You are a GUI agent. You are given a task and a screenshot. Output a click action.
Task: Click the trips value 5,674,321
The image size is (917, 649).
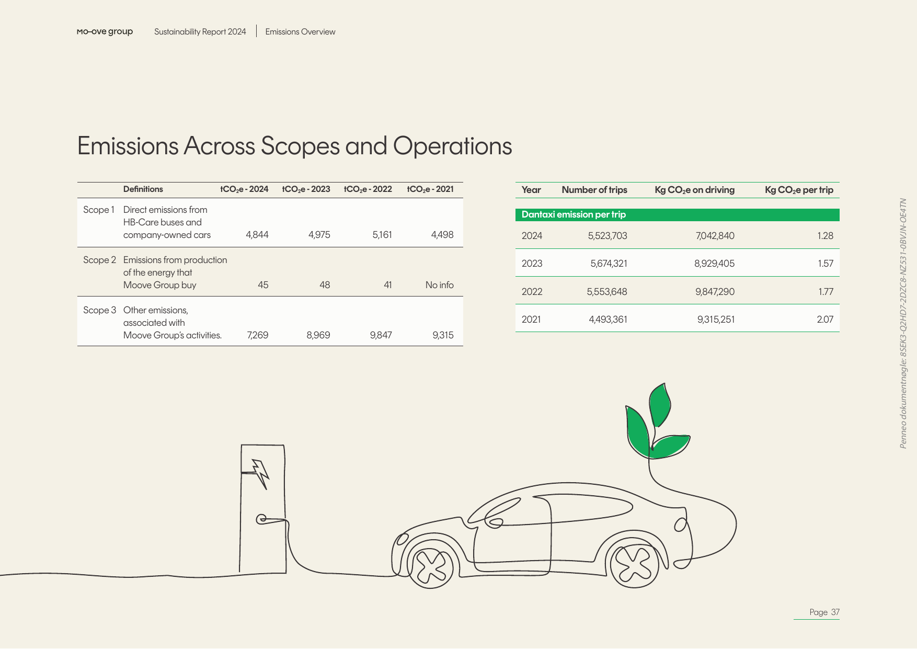pos(609,264)
